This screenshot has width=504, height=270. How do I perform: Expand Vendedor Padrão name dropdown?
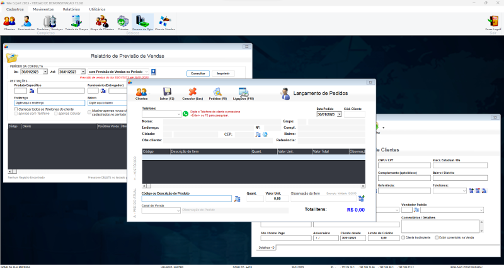tap(481, 210)
